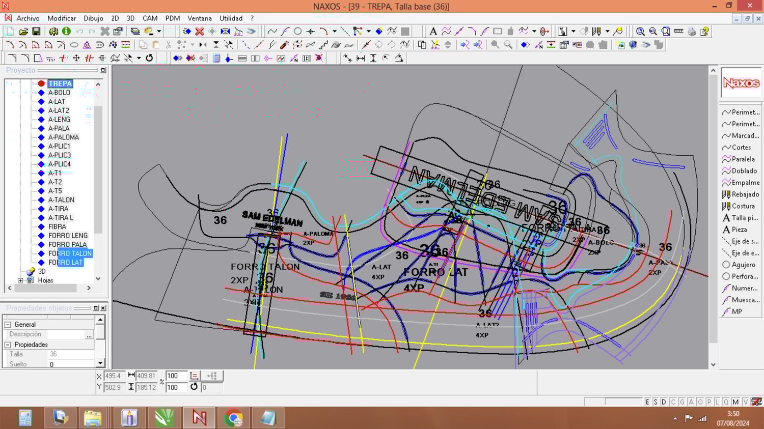The width and height of the screenshot is (764, 429).
Task: Toggle the D indicator in status bar
Action: point(664,402)
